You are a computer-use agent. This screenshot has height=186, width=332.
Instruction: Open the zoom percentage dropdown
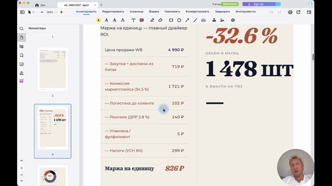pyautogui.click(x=56, y=12)
